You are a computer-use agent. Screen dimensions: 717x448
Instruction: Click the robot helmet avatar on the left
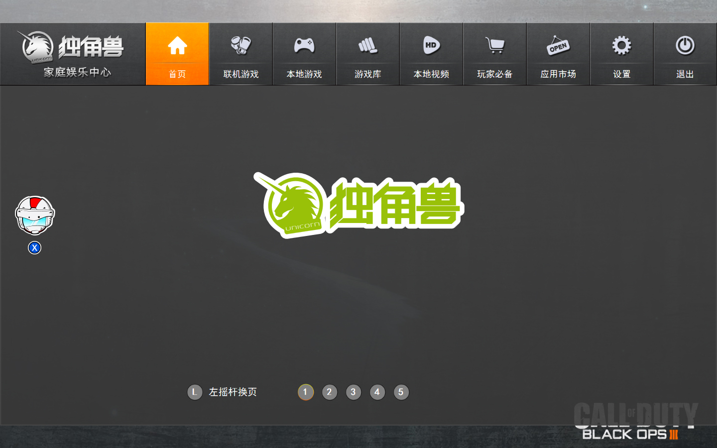(34, 214)
